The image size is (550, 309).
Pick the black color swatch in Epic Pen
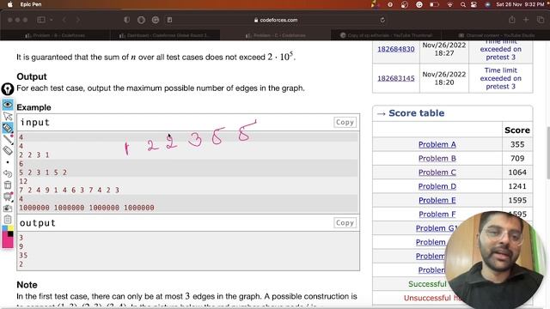pyautogui.click(x=10, y=234)
